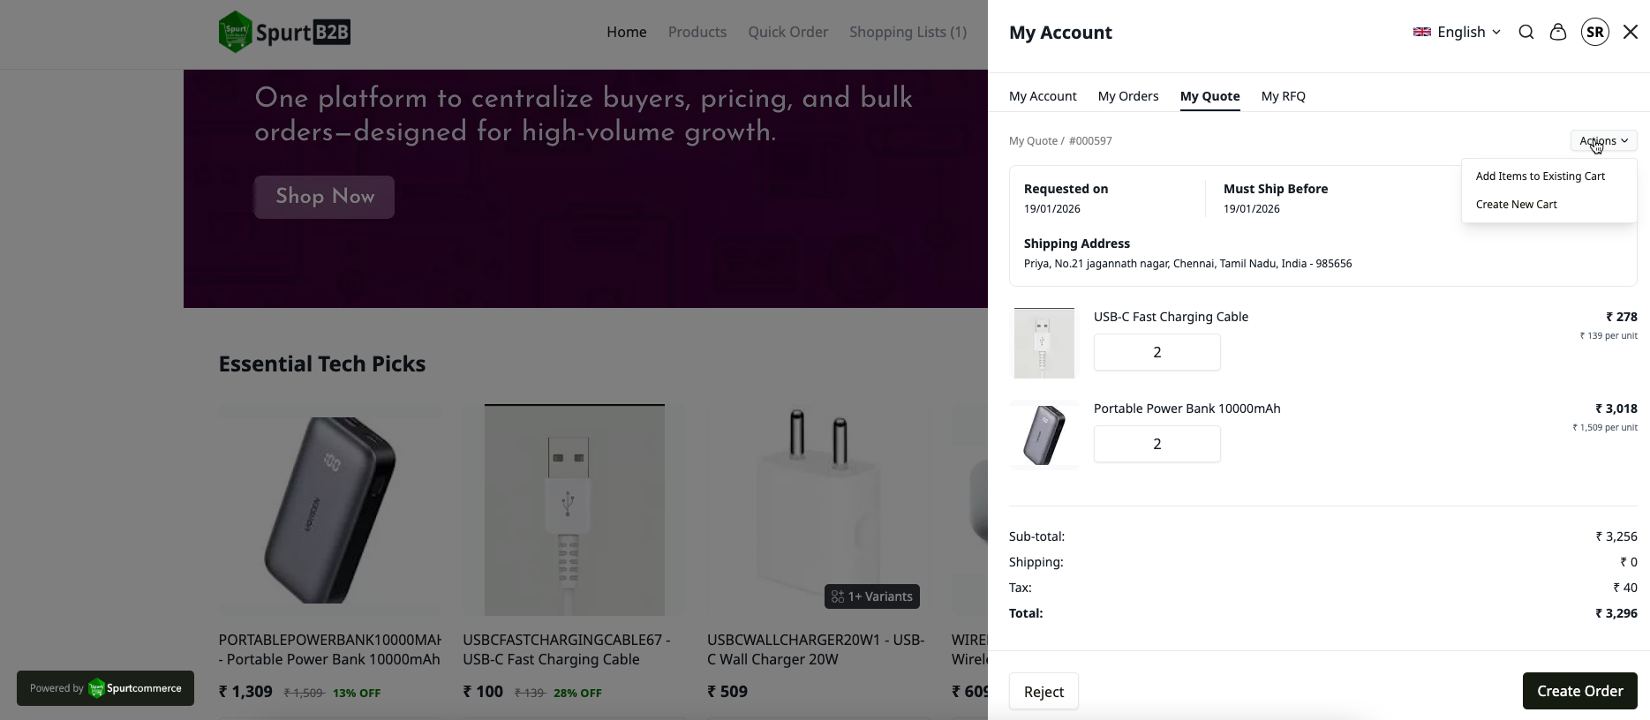Open Shopping Lists from the navigation
Screen dimensions: 1650x720
tap(908, 32)
